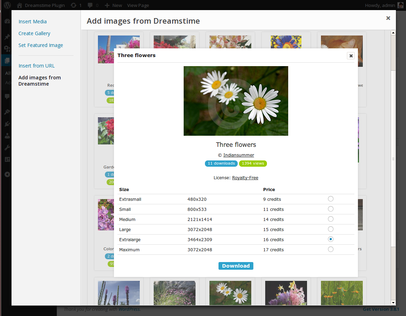406x316 pixels.
Task: Open the WordPress logo menu
Action: (x=7, y=5)
